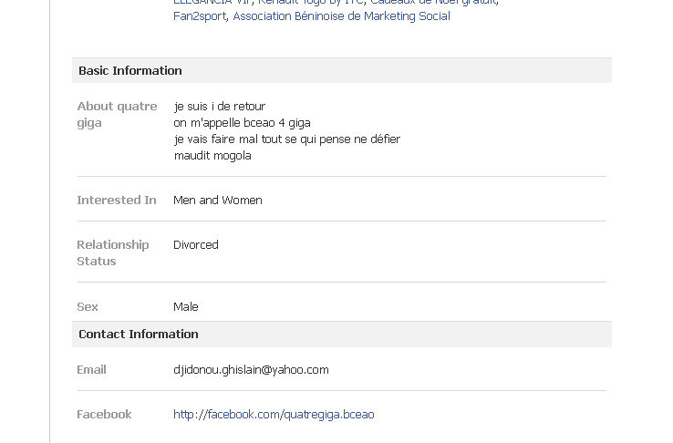
Task: Click the Divorced status text
Action: tap(196, 244)
